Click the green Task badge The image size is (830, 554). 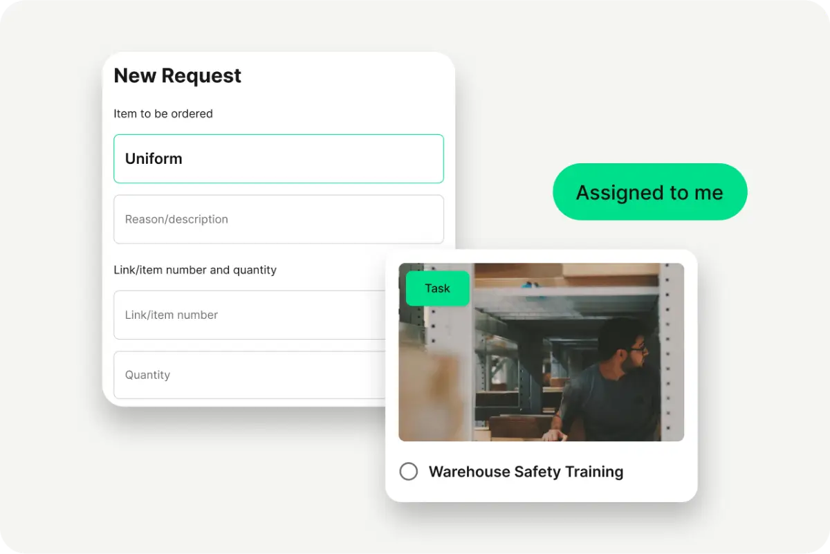click(437, 288)
